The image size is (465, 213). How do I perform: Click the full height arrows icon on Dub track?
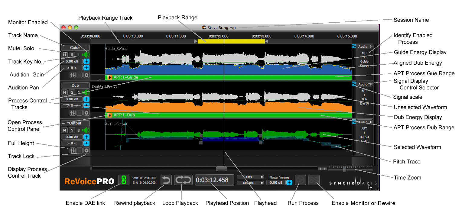(x=72, y=113)
